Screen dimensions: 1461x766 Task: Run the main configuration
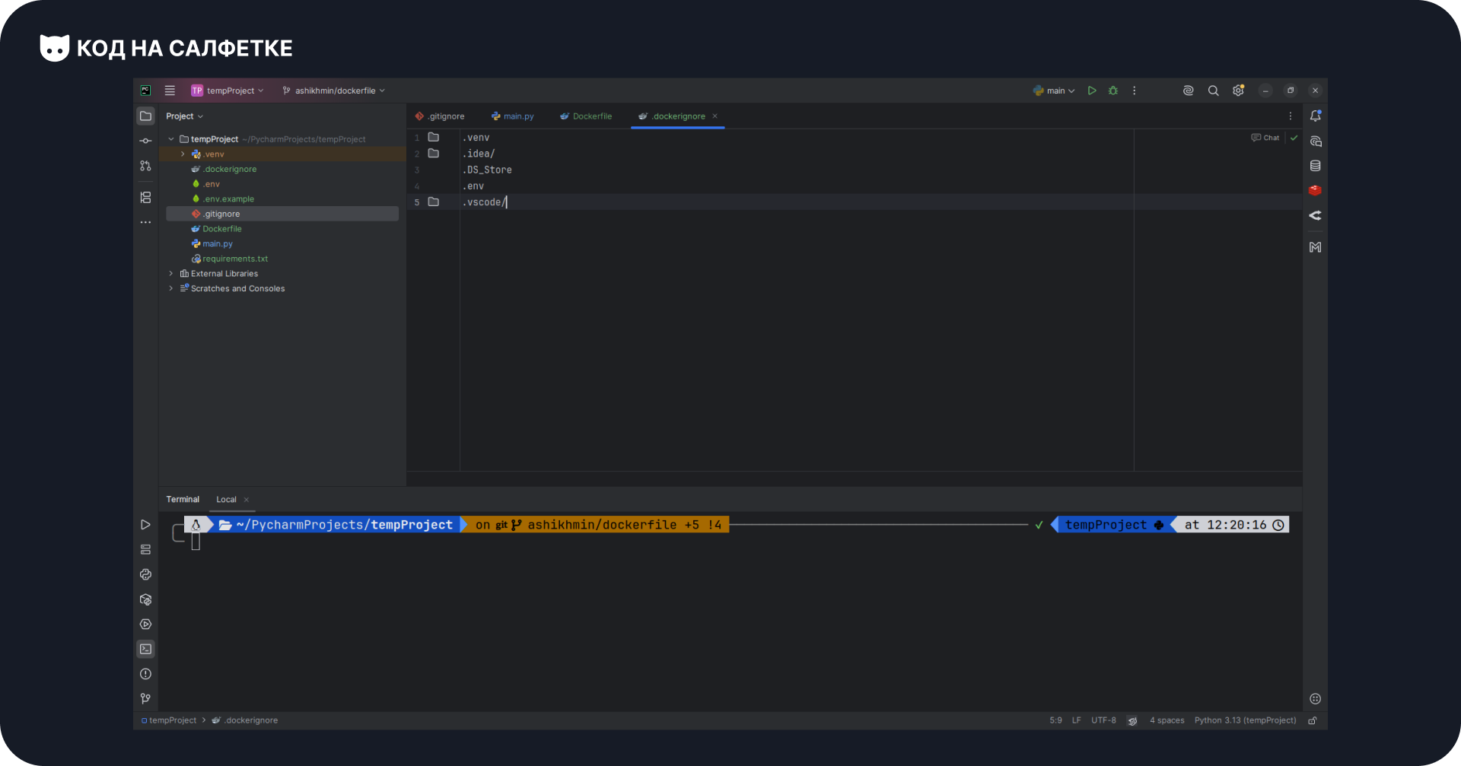click(x=1092, y=91)
